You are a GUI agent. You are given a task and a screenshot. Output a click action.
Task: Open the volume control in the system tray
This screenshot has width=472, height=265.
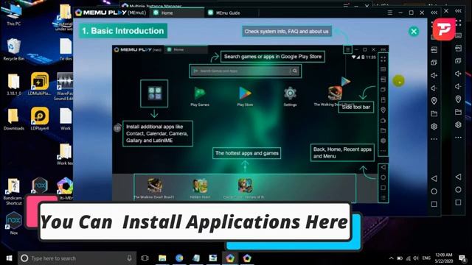pos(416,258)
